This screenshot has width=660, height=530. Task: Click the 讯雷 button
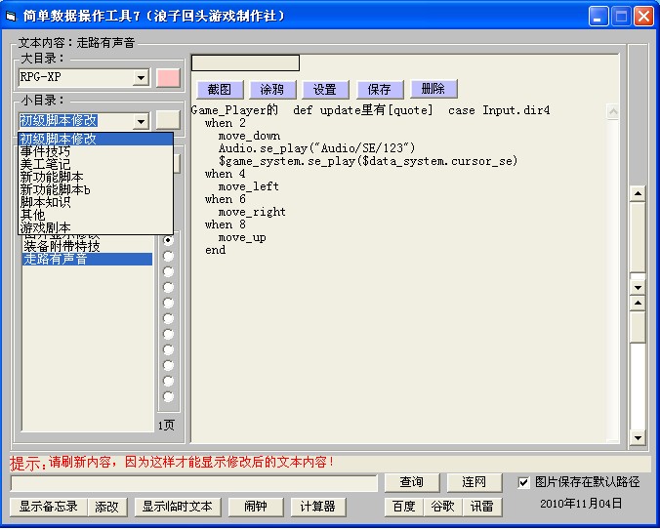tap(482, 507)
